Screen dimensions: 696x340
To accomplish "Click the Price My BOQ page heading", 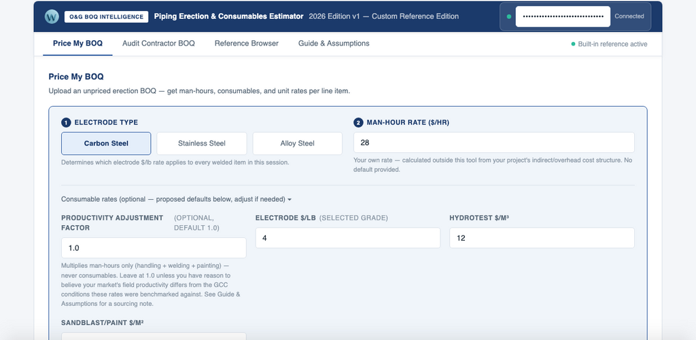I will point(76,77).
